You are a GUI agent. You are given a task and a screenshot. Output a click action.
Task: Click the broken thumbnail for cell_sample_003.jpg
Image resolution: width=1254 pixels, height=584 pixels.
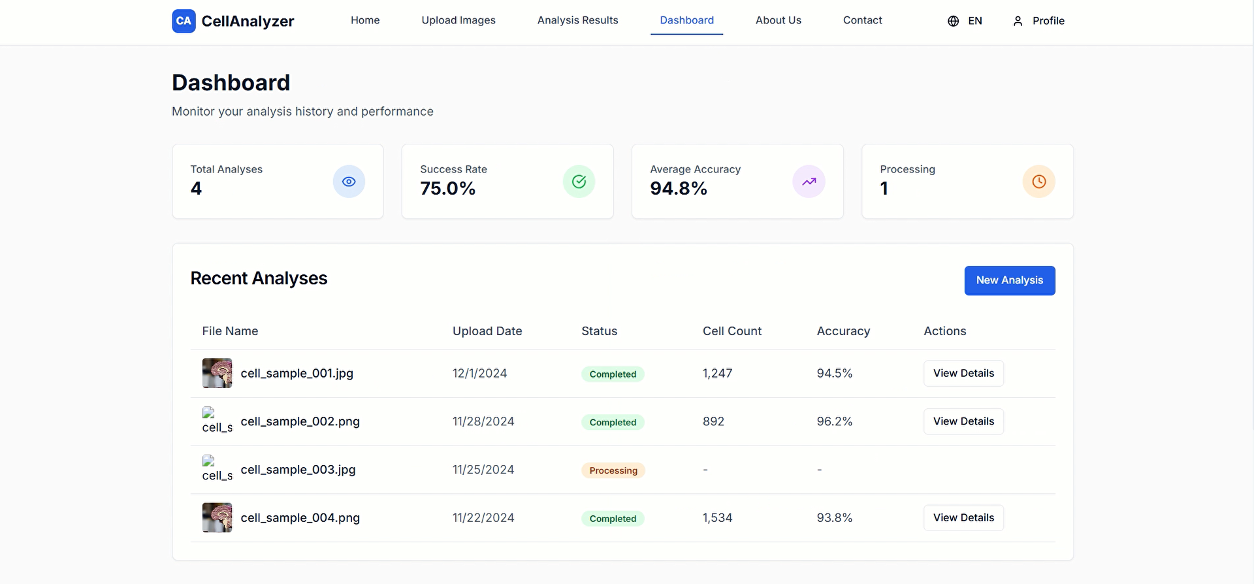217,469
